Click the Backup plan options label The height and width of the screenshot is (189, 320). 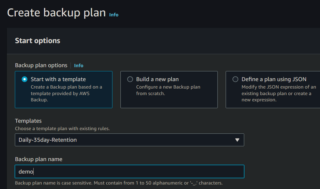click(x=41, y=65)
